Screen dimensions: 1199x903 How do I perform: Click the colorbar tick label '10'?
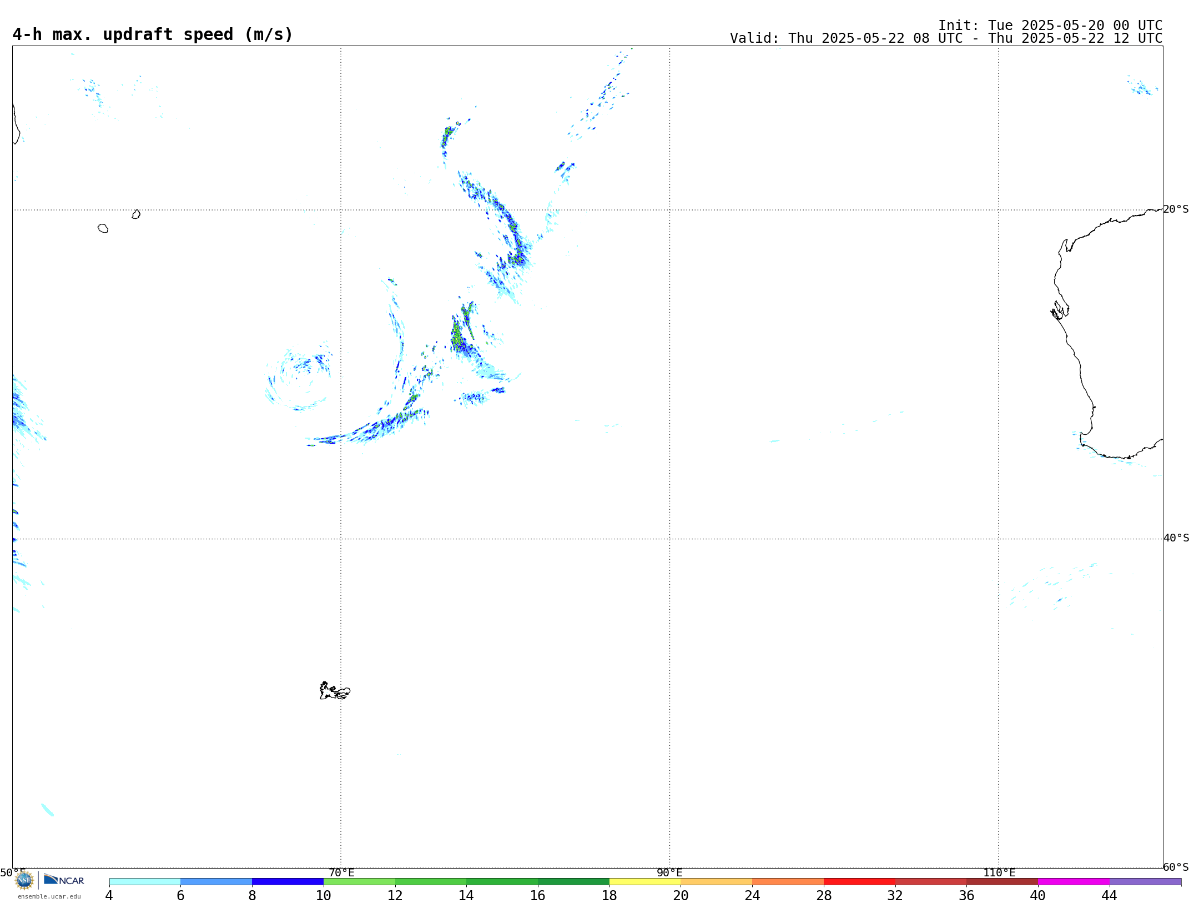[323, 896]
